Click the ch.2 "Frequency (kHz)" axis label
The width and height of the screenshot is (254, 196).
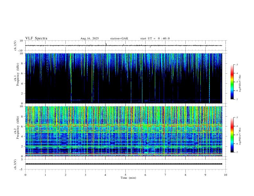(x=18, y=127)
